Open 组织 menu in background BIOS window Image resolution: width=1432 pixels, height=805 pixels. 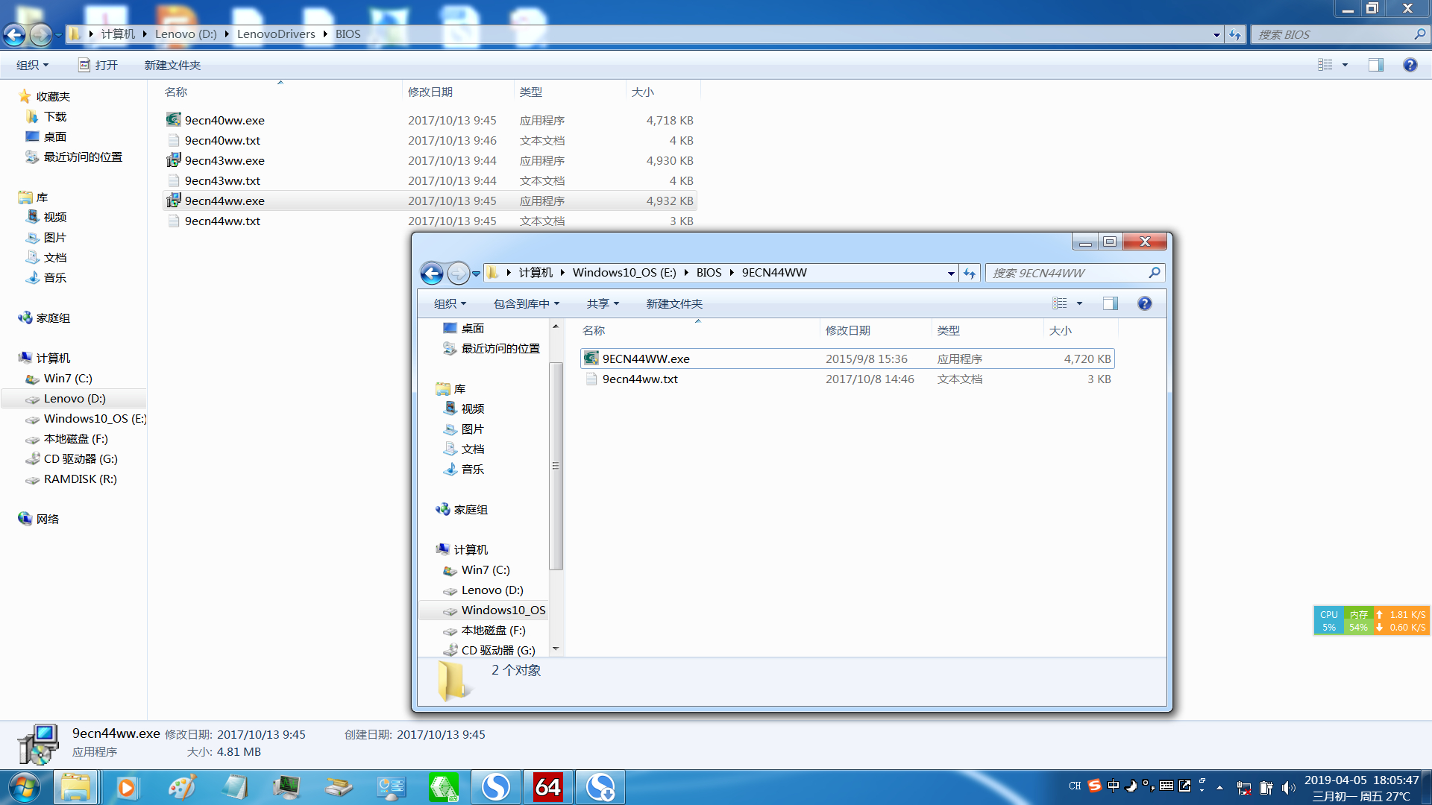[x=32, y=66]
